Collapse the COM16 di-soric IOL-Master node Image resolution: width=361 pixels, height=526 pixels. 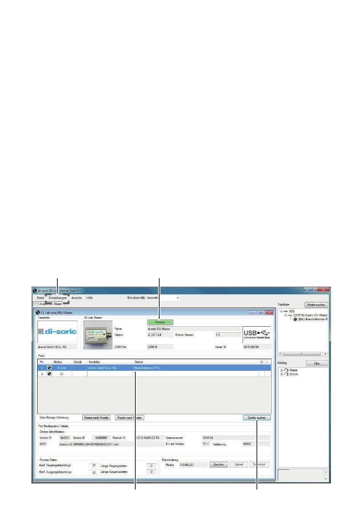tap(286, 315)
